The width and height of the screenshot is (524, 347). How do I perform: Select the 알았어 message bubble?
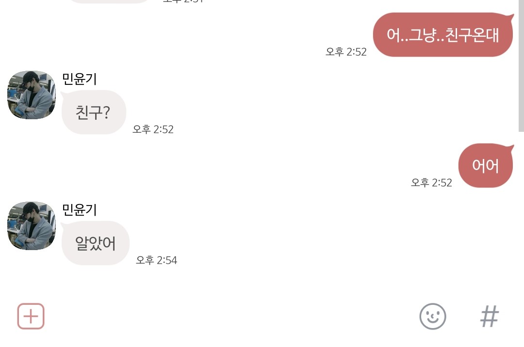96,243
